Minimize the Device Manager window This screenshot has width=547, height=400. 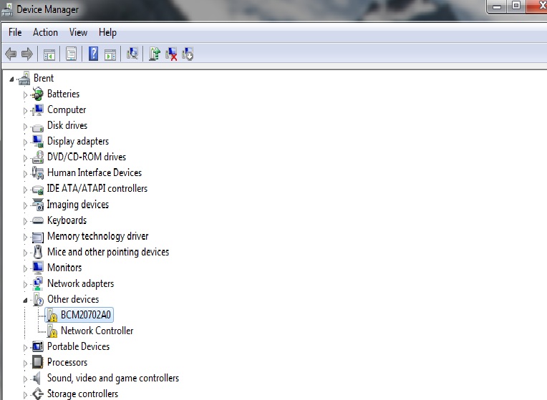497,6
